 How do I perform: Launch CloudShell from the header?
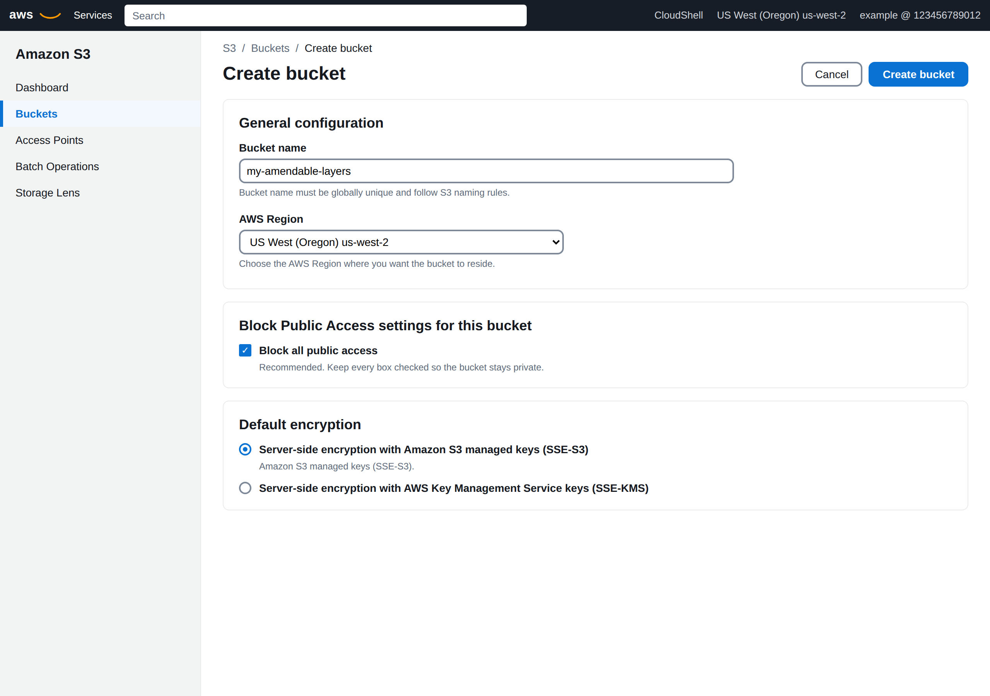(678, 15)
